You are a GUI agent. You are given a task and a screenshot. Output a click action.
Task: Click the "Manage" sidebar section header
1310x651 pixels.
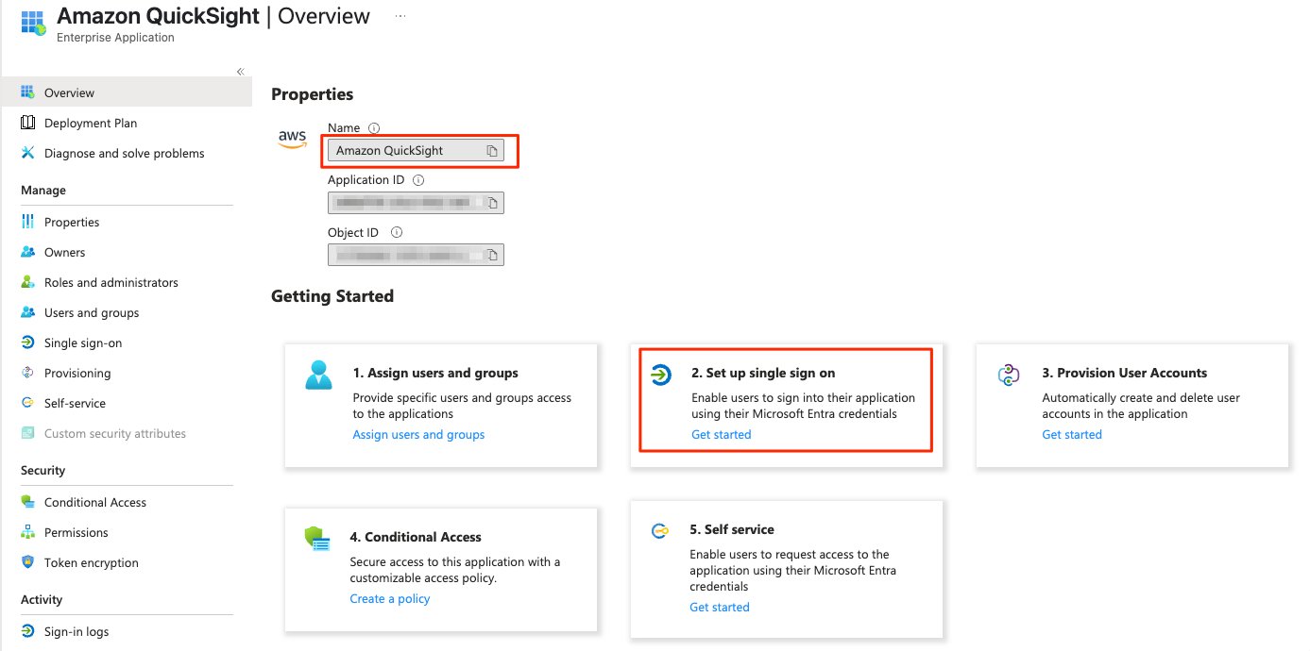pyautogui.click(x=43, y=191)
